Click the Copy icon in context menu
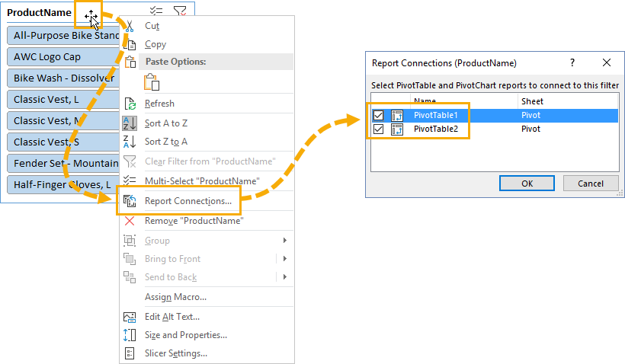The height and width of the screenshot is (364, 625). 130,44
